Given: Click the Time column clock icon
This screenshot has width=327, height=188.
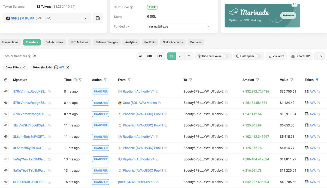Looking at the screenshot, I should coord(75,80).
